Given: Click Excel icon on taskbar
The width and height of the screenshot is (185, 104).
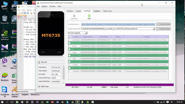Looking at the screenshot, I should click(x=47, y=102).
